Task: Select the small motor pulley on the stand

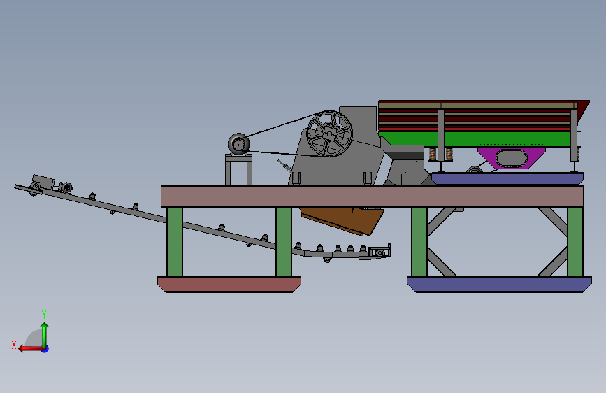Action: [239, 144]
